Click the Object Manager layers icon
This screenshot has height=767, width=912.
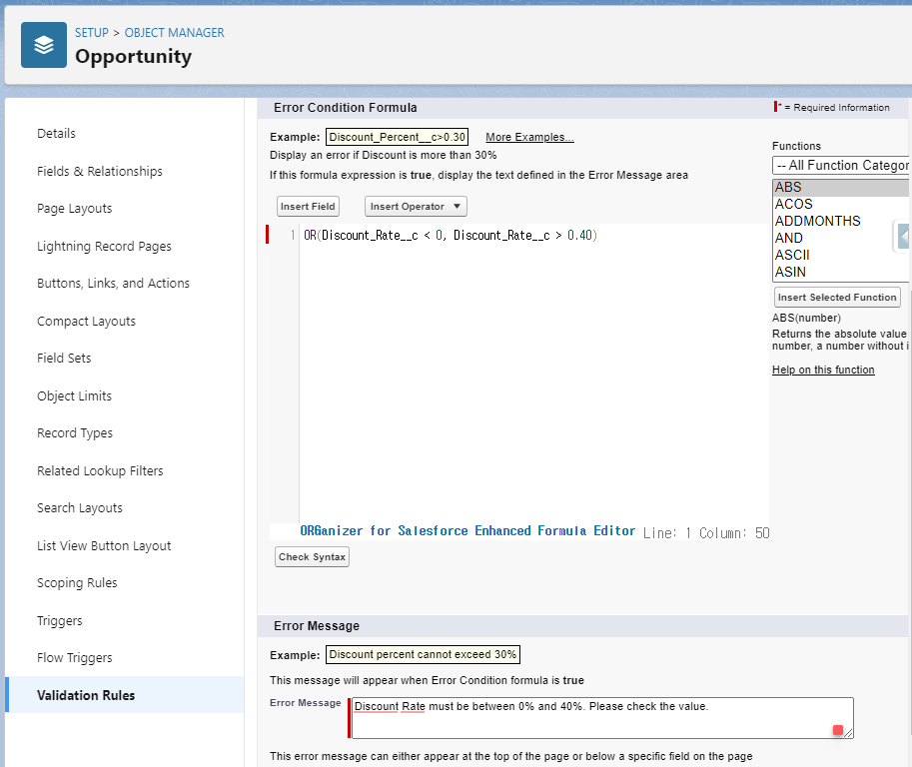[44, 45]
